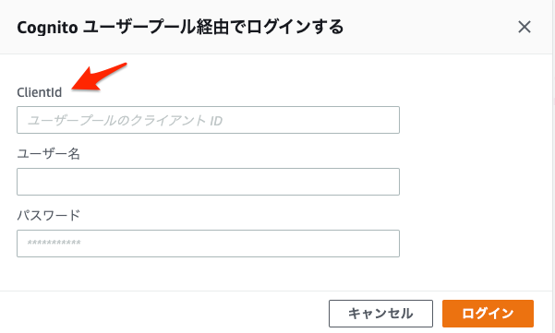Activate the パスワード input box

coord(208,244)
